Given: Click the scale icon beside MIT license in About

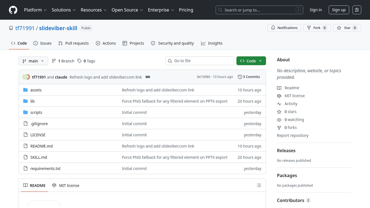Looking at the screenshot, I should (x=279, y=96).
